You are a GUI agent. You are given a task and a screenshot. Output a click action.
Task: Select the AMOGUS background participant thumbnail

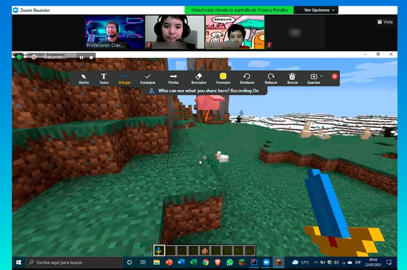pyautogui.click(x=235, y=32)
